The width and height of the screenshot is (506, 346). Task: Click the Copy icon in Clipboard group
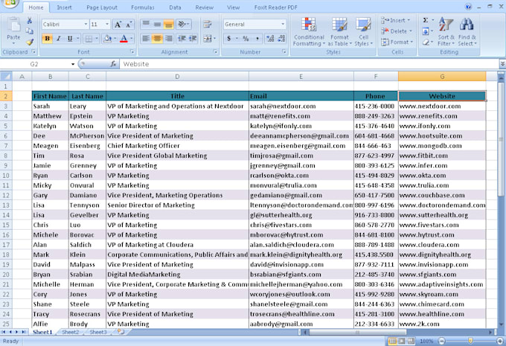(29, 31)
